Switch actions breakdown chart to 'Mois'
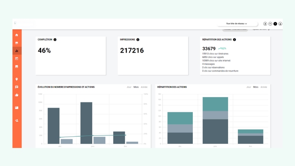 click(x=256, y=87)
